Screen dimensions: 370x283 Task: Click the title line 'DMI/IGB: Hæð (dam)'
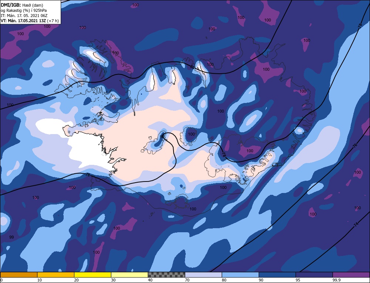[22, 5]
